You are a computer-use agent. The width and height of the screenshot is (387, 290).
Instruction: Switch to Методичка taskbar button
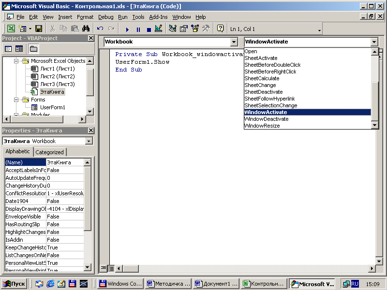pyautogui.click(x=169, y=284)
